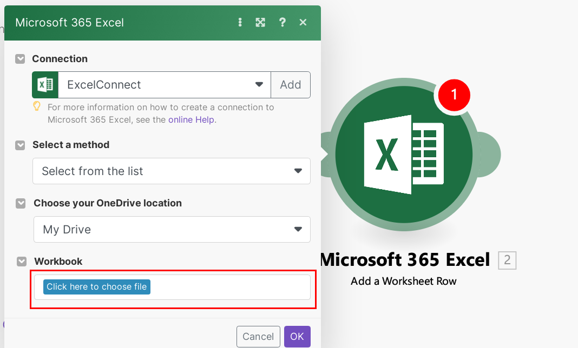578x348 pixels.
Task: Collapse the Choose your OneDrive location toggle
Action: 21,203
